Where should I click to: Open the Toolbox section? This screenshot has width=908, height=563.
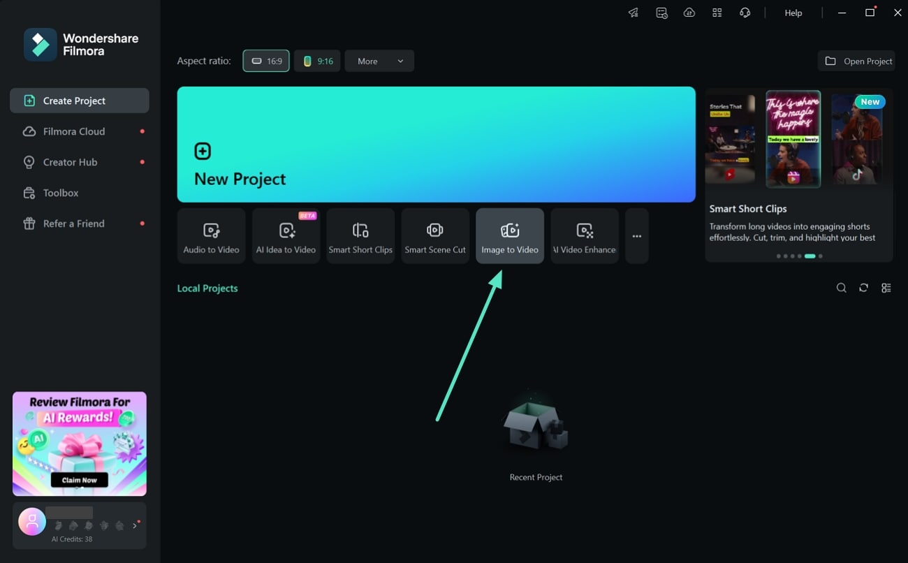(80, 193)
